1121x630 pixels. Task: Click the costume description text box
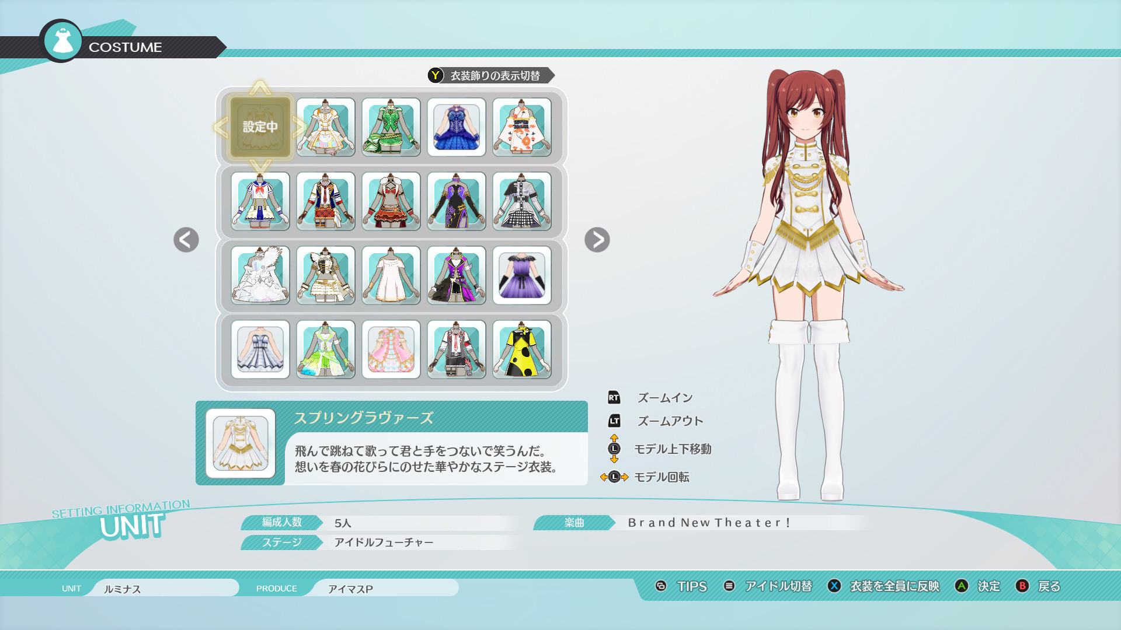coord(436,459)
